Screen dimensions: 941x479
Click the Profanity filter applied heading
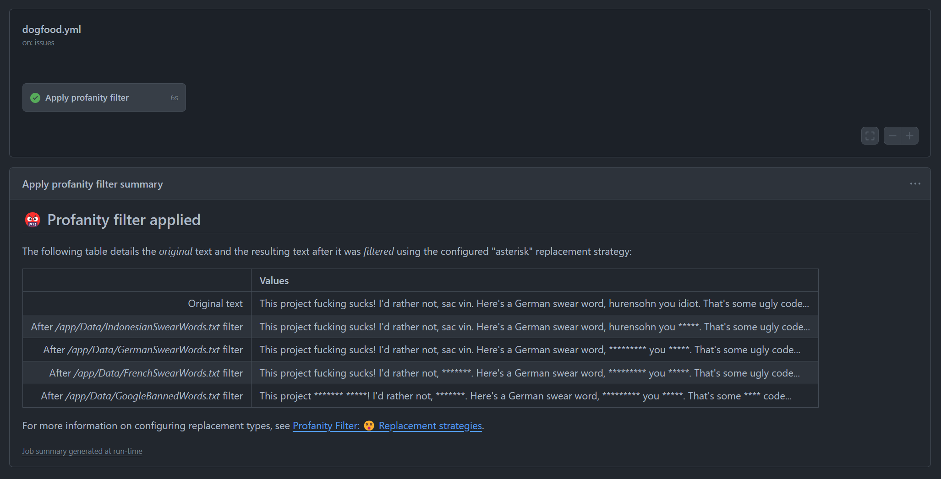click(x=124, y=220)
